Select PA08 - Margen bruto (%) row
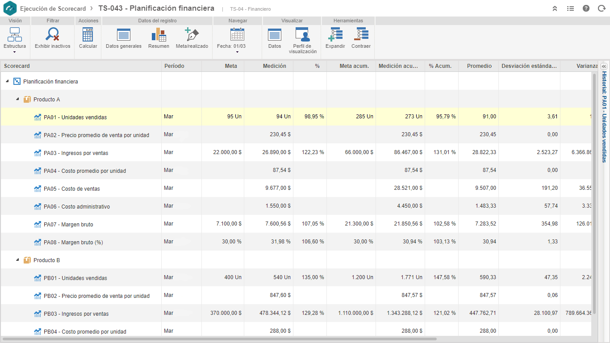 click(296, 242)
